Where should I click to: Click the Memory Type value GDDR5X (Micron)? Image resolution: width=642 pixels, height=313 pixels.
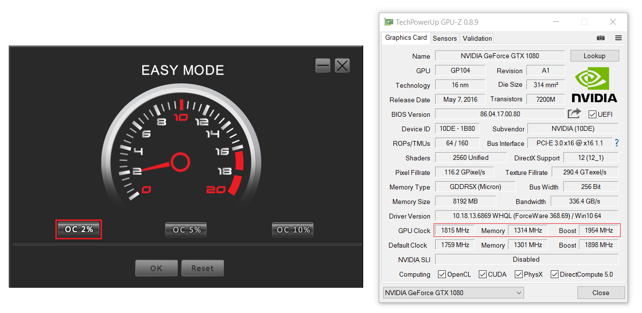coord(475,187)
